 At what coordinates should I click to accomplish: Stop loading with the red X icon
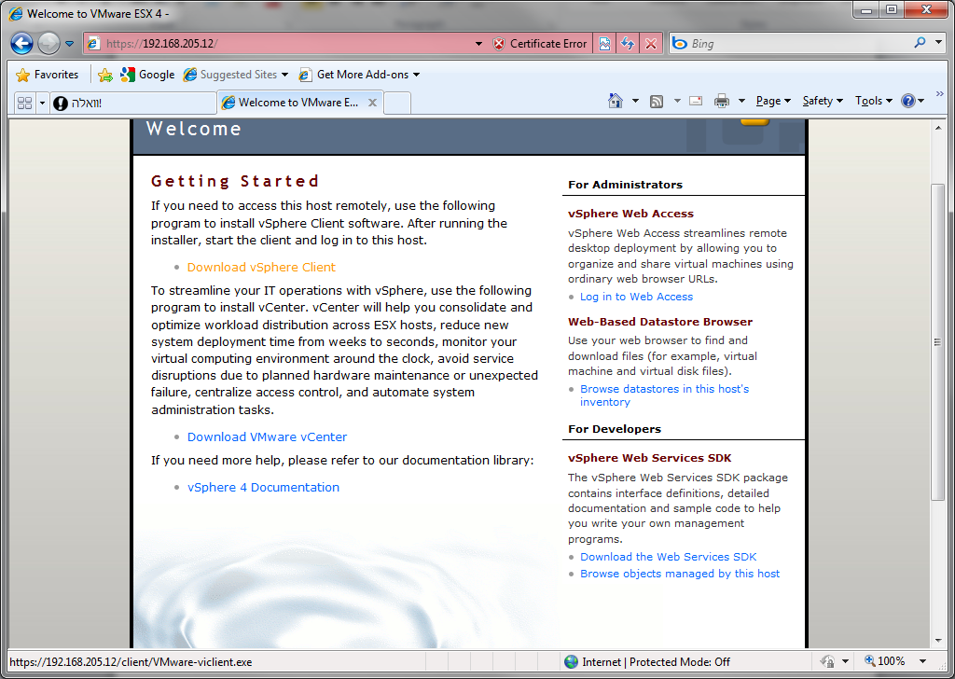(x=650, y=44)
